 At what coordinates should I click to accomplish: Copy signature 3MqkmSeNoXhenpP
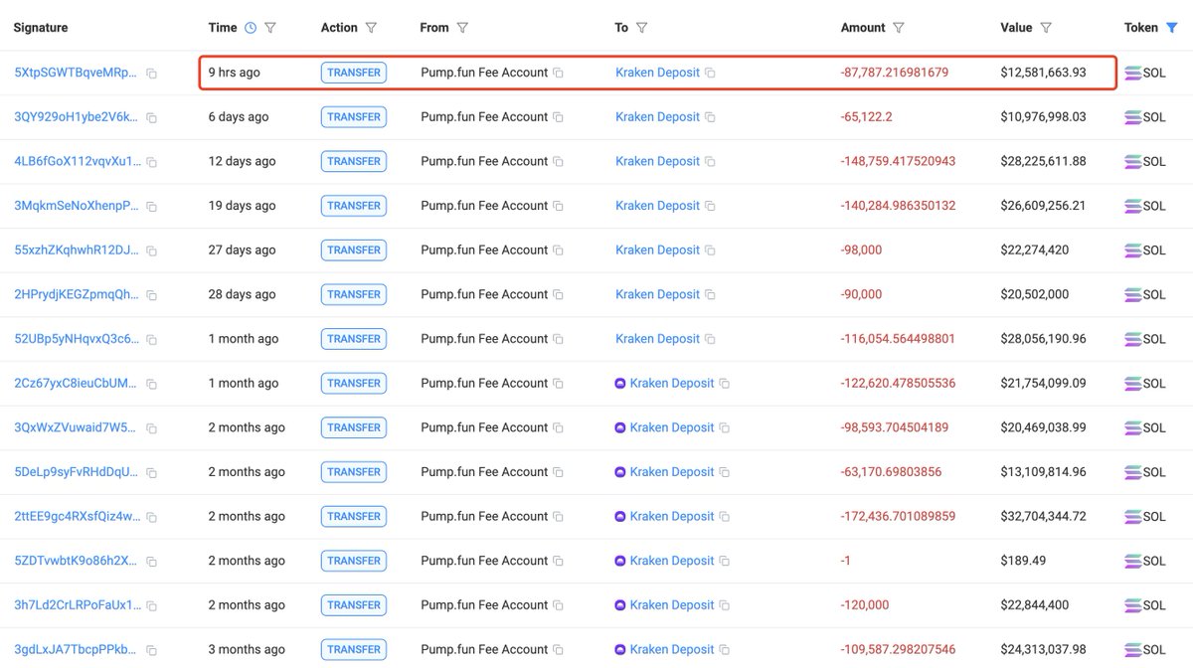(152, 207)
